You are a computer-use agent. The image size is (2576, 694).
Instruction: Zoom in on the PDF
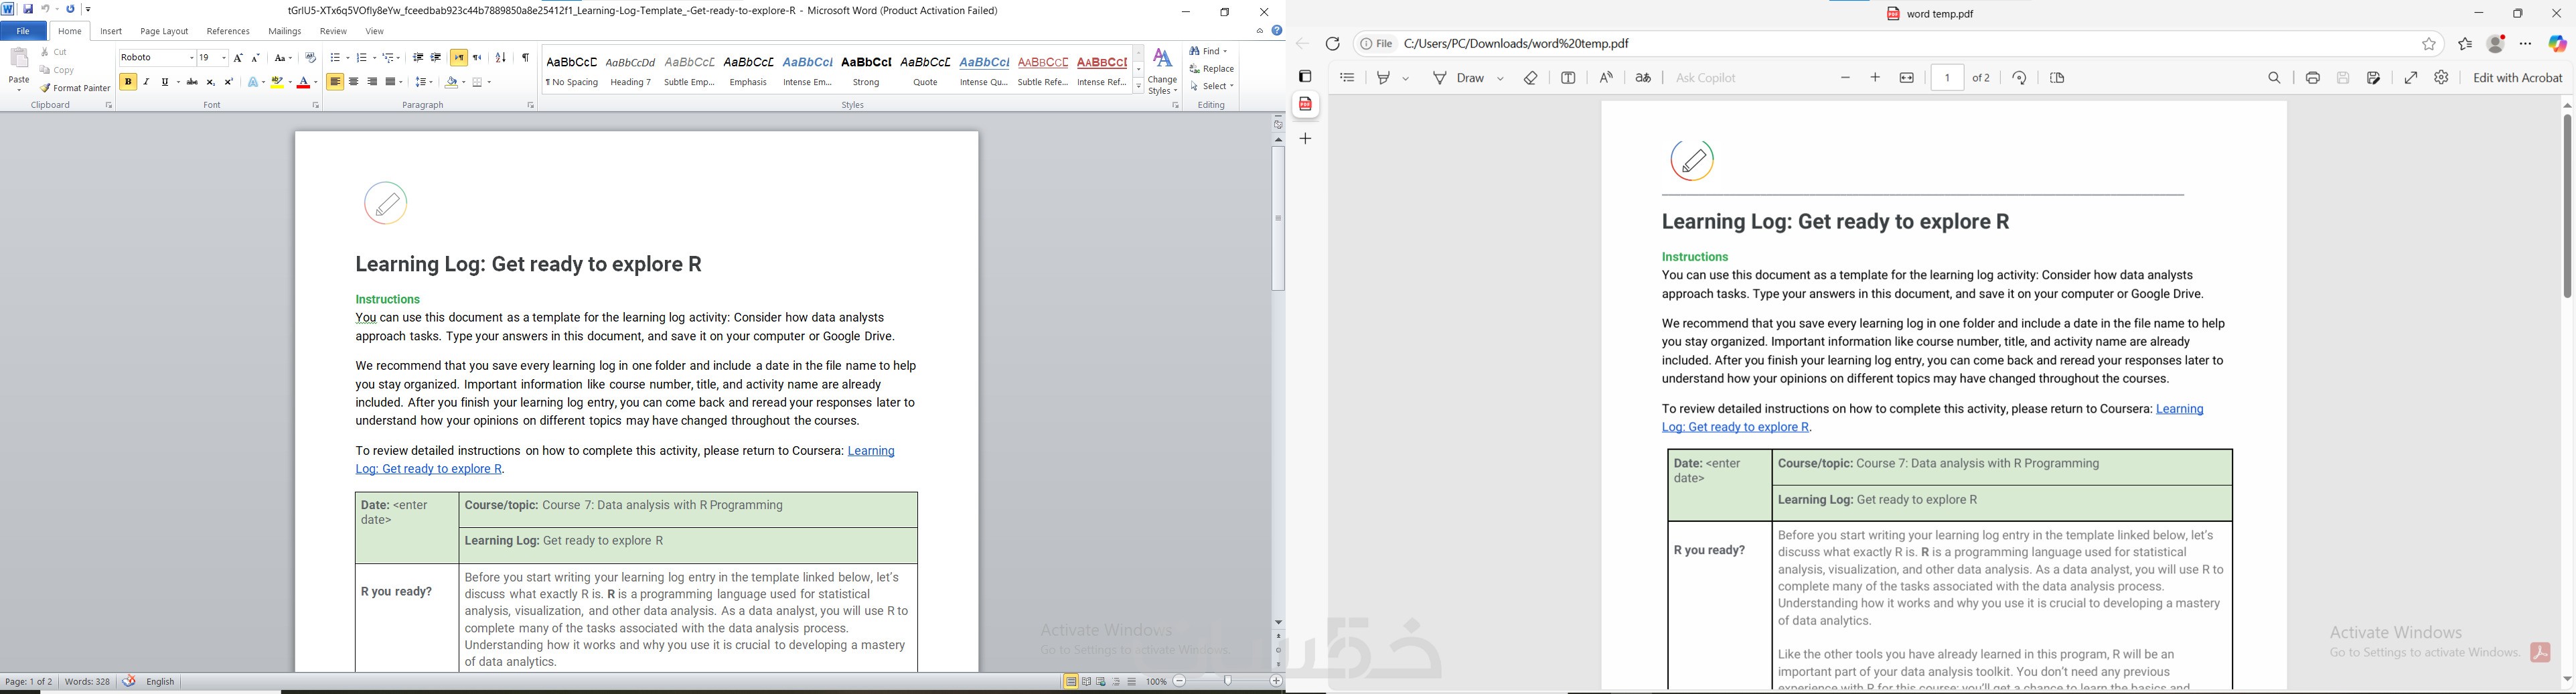[x=1876, y=78]
